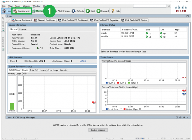Click the 8192 MB total flash value
The width and height of the screenshot is (192, 140).
(x=69, y=48)
